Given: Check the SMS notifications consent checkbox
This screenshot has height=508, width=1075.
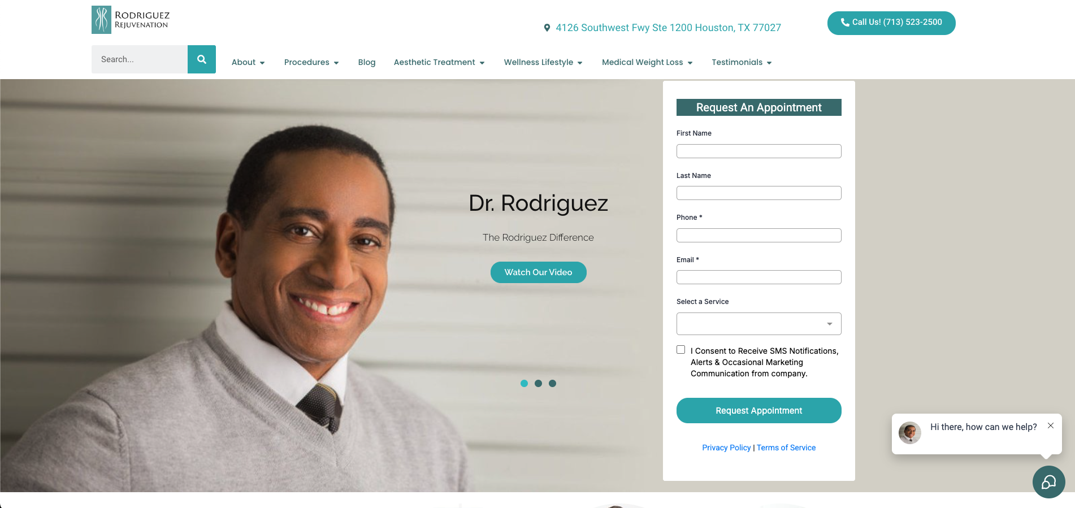Looking at the screenshot, I should coord(680,350).
